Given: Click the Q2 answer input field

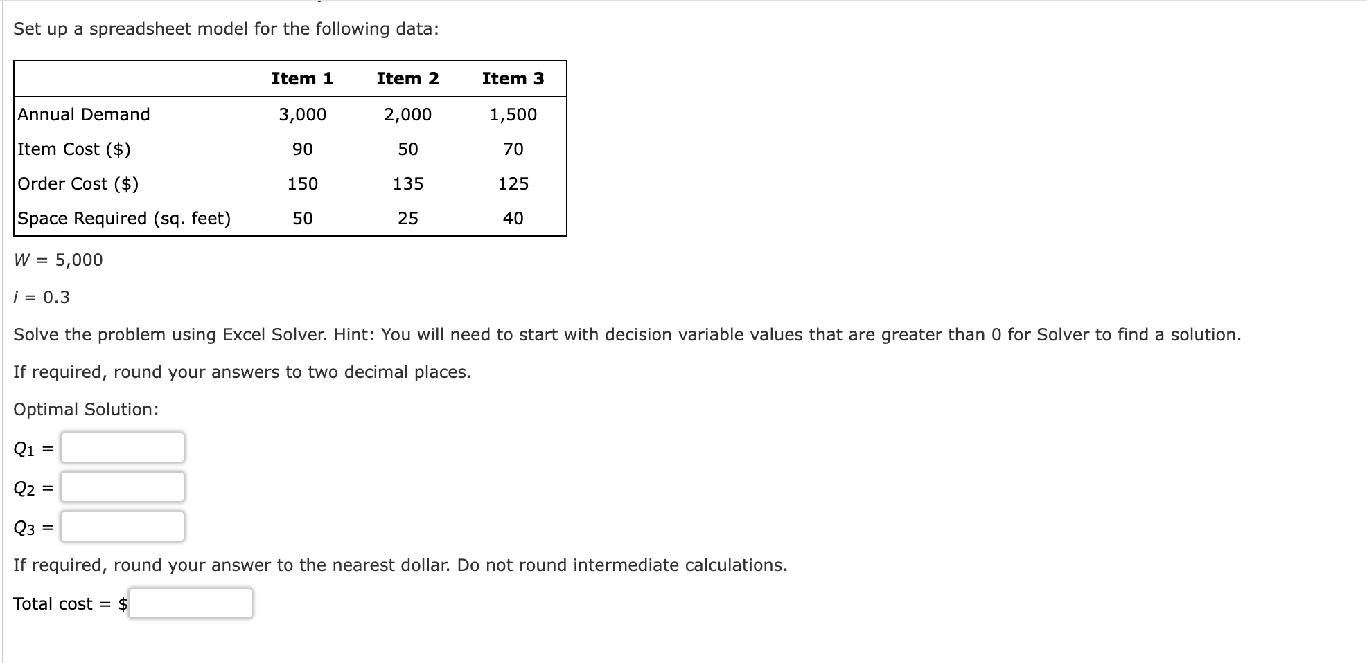Looking at the screenshot, I should (x=121, y=488).
